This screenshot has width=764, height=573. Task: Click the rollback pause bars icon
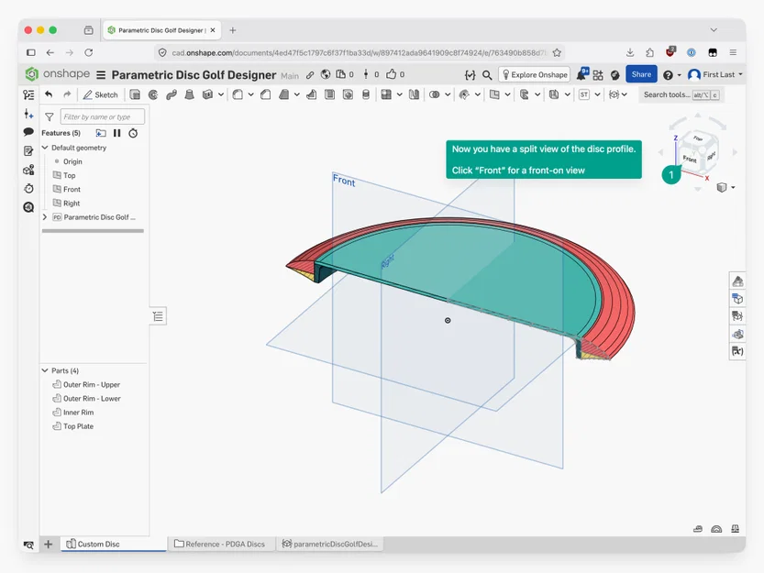pyautogui.click(x=117, y=133)
